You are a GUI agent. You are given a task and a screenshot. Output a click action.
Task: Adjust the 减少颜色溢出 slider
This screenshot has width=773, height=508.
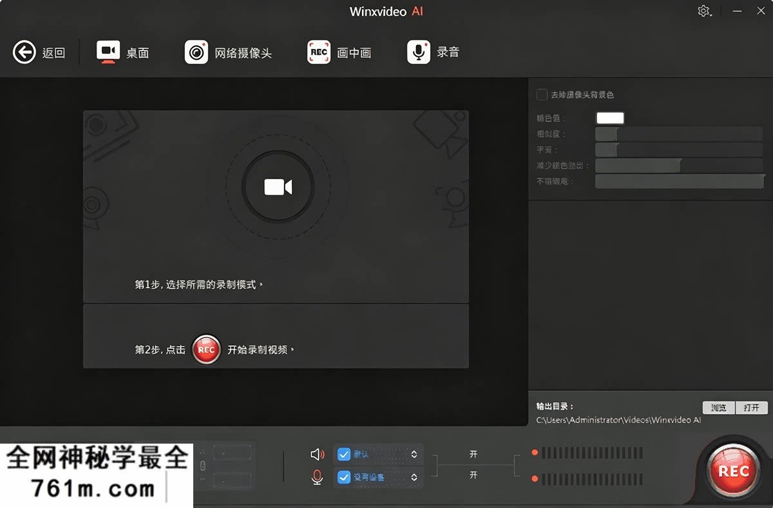coord(679,165)
